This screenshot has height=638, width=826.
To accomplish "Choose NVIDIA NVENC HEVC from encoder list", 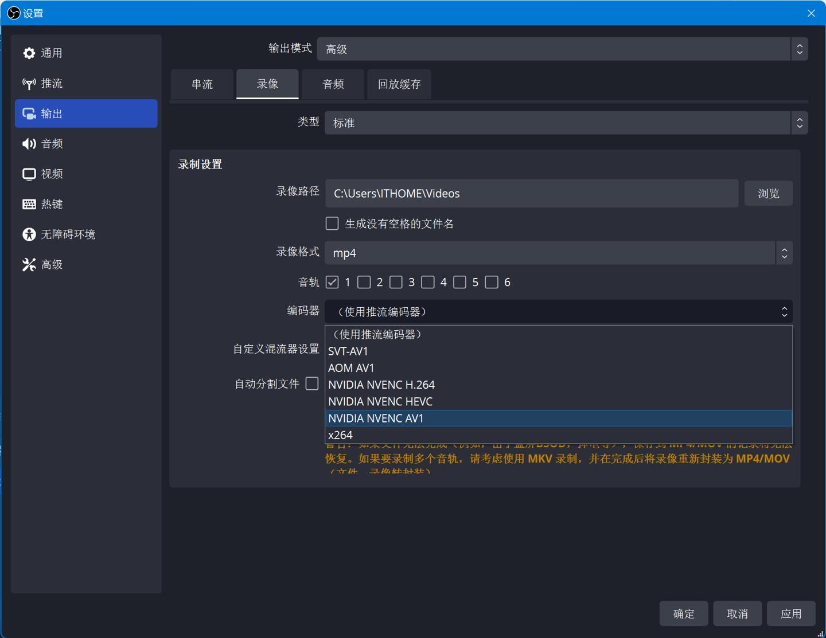I will [x=380, y=401].
